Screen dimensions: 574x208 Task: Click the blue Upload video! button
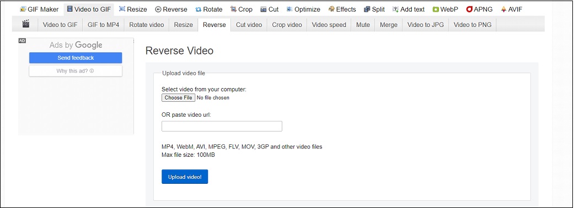(x=185, y=177)
